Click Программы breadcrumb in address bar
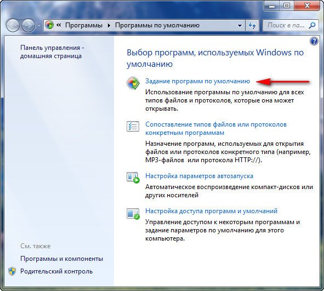 [84, 25]
